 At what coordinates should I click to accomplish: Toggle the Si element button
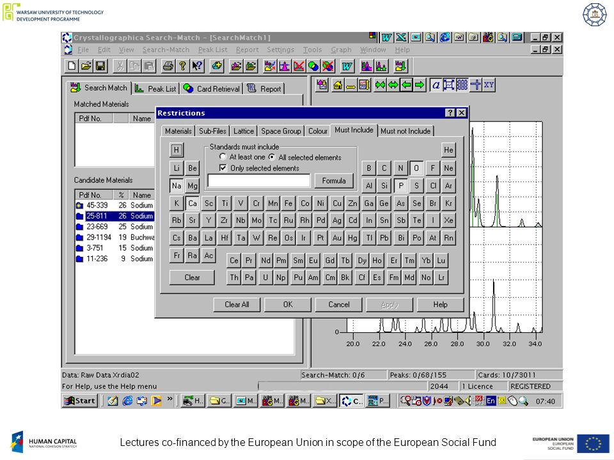coord(384,186)
